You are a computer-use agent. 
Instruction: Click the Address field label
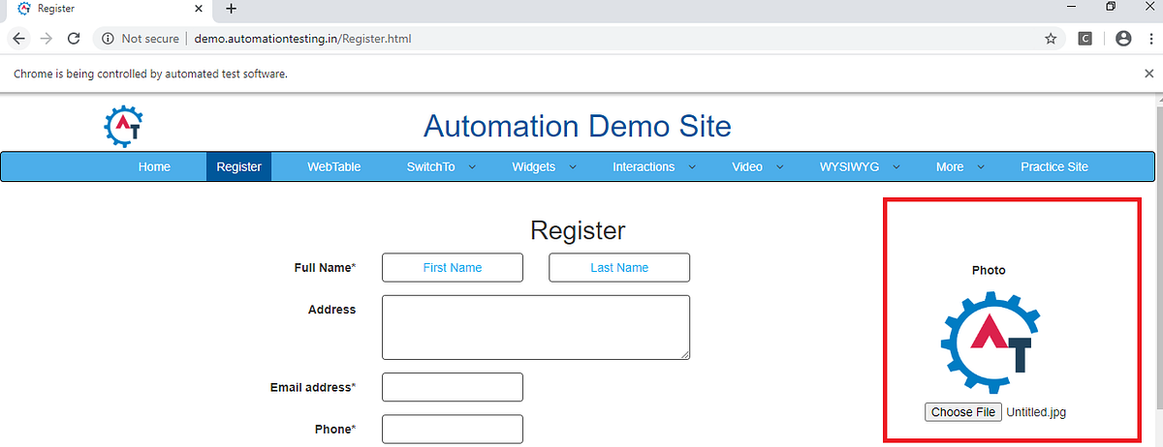(331, 310)
